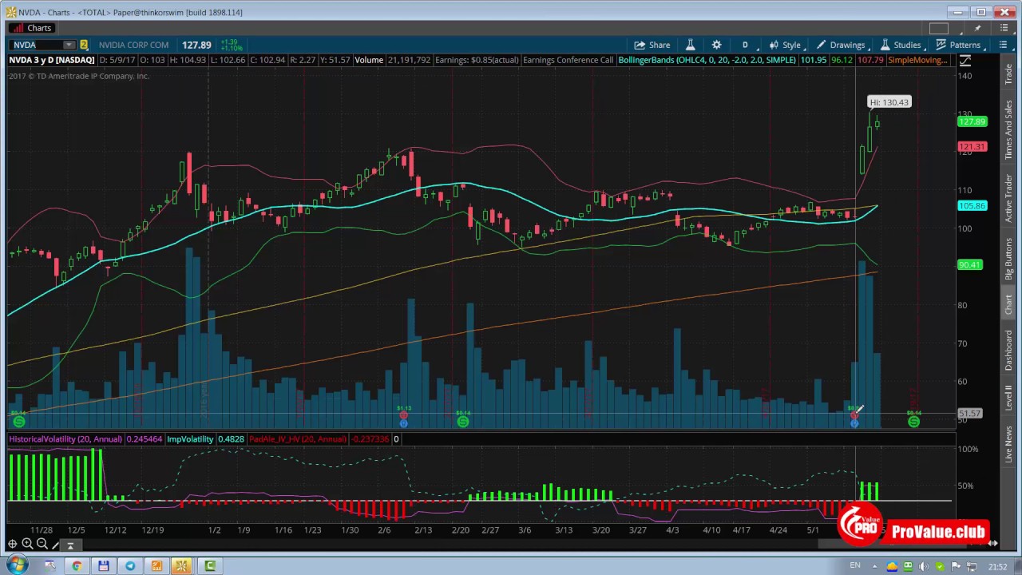Click the red earnings marker near 2/6

pyautogui.click(x=404, y=415)
